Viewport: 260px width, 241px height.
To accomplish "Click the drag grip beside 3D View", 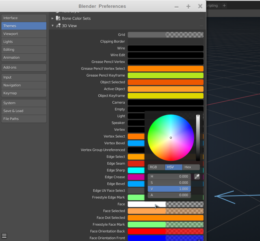I will point(202,26).
